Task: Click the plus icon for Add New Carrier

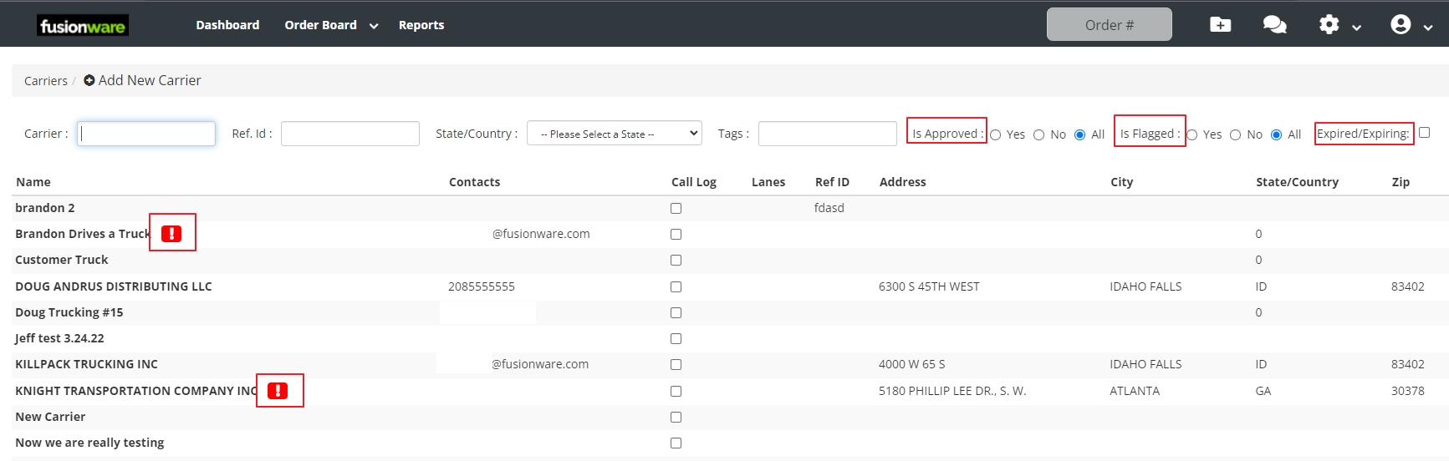Action: [89, 81]
